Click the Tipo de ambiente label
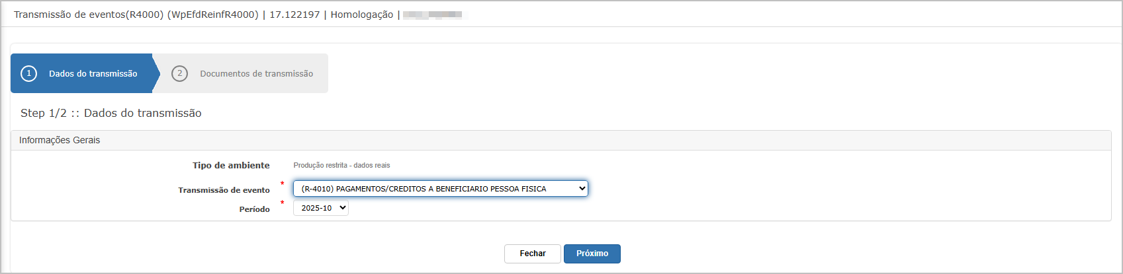 (x=231, y=165)
